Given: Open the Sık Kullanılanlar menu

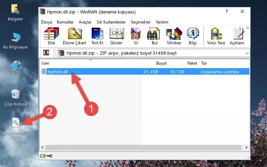Looking at the screenshot, I should coord(111,22).
